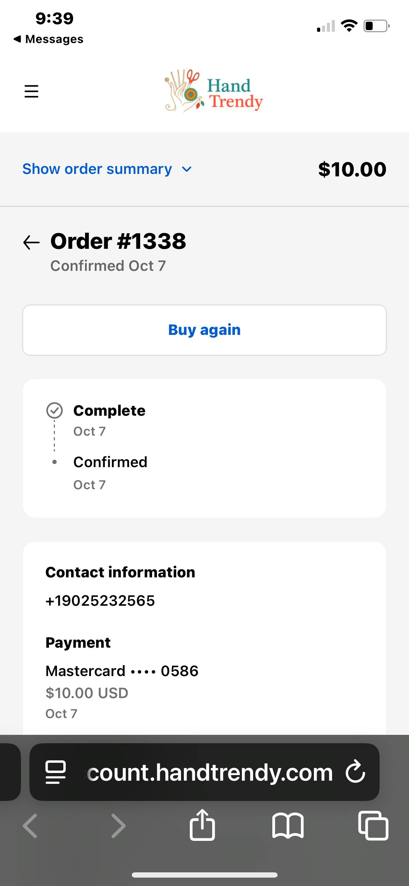Go forward with Safari toolbar arrow
Viewport: 409px width, 886px height.
point(118,825)
